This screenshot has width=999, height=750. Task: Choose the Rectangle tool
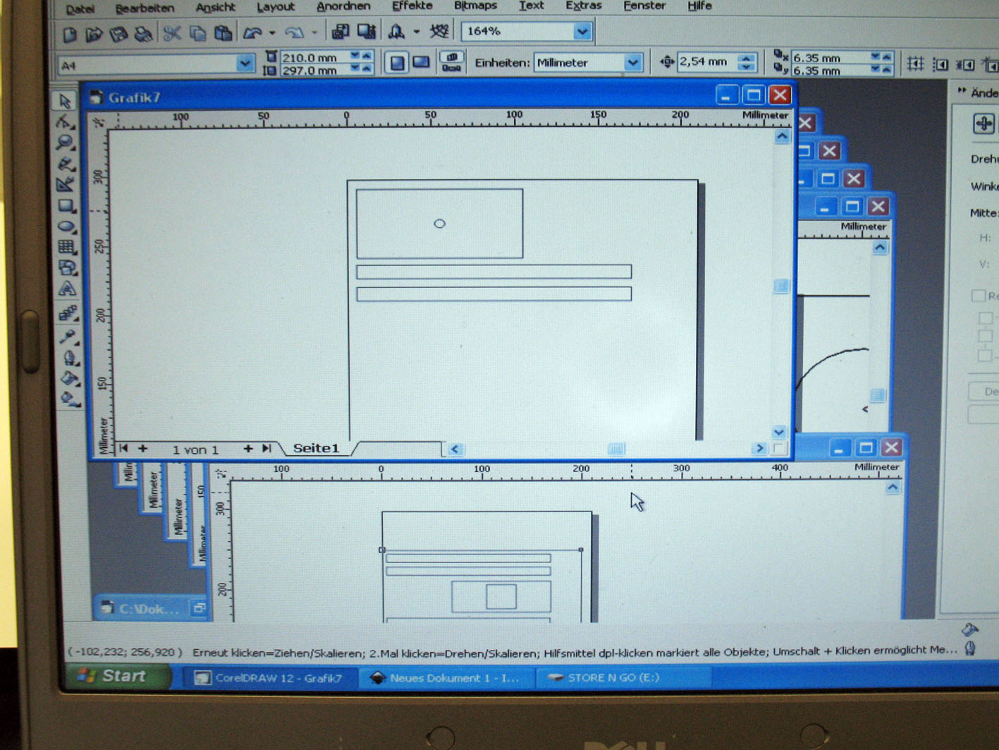click(x=66, y=206)
